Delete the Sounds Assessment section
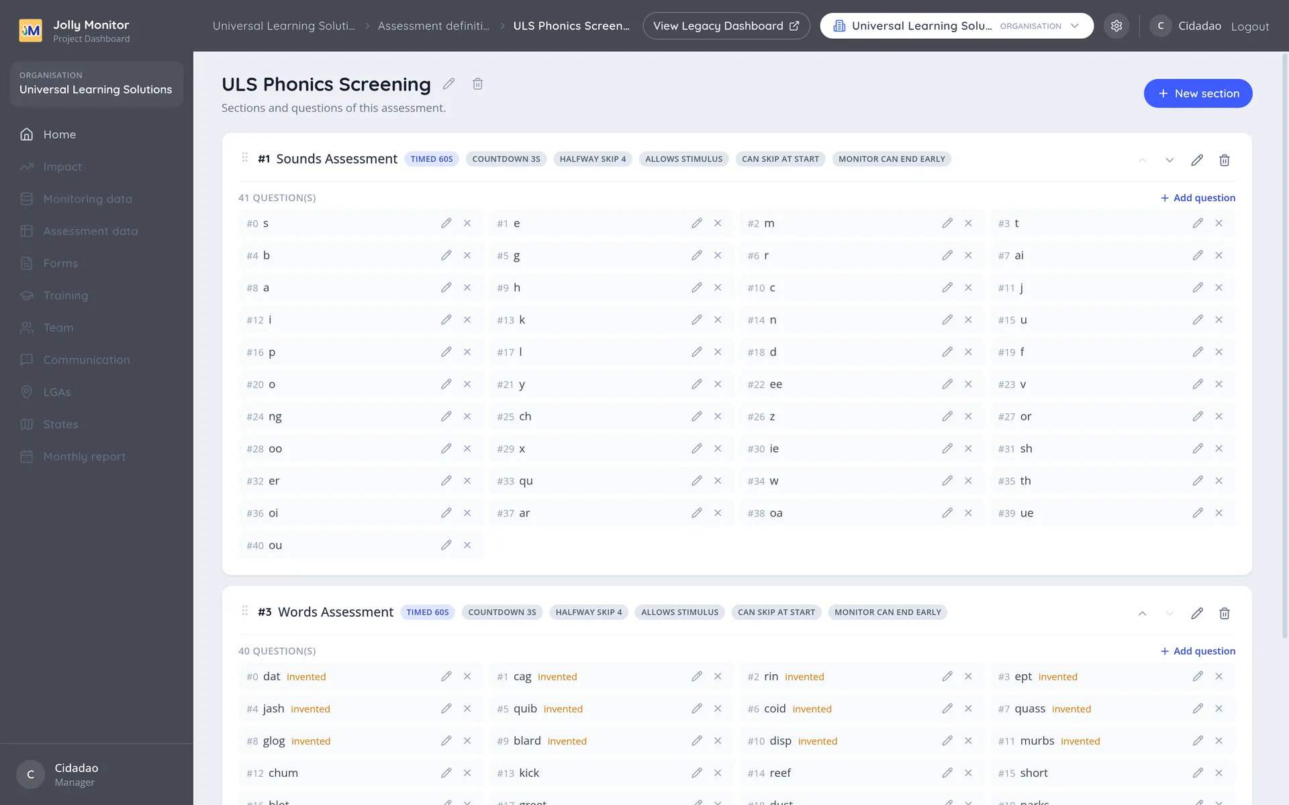1289x805 pixels. (1225, 160)
